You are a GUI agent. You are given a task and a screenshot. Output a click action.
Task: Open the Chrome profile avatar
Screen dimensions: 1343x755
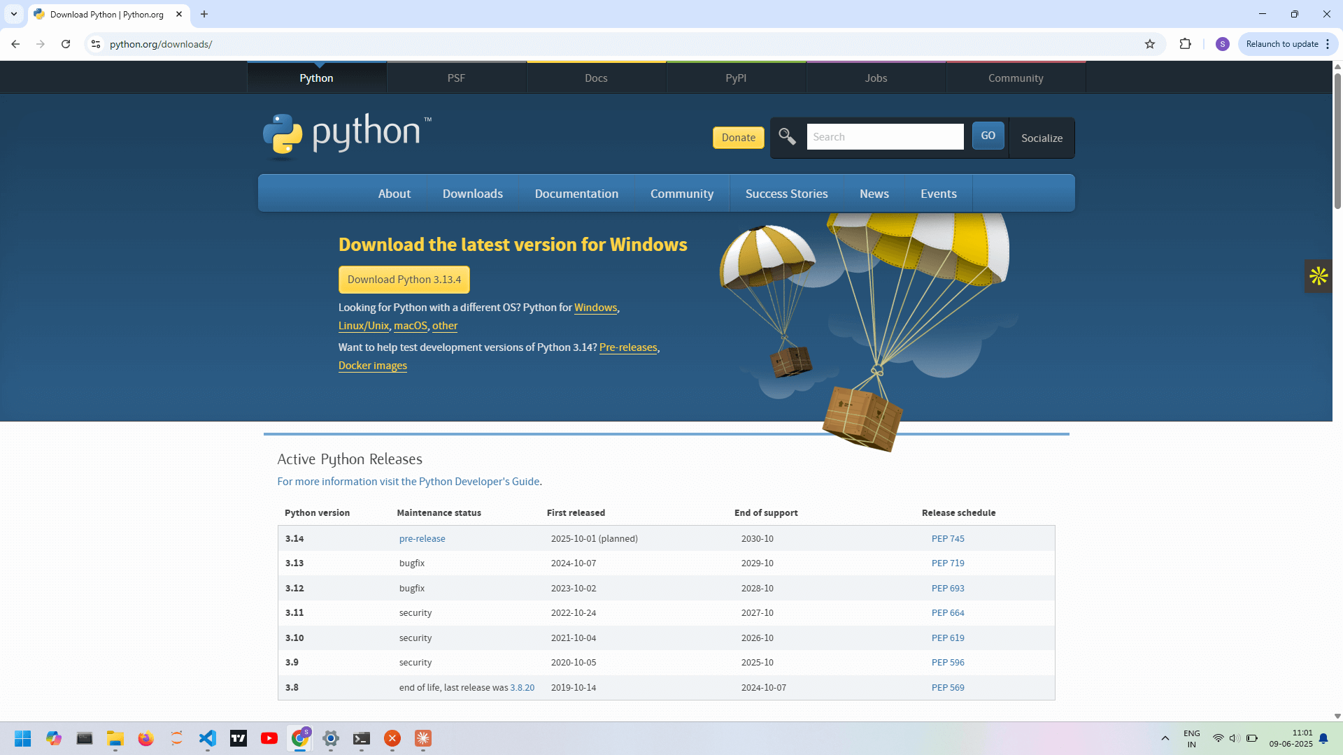(1223, 44)
